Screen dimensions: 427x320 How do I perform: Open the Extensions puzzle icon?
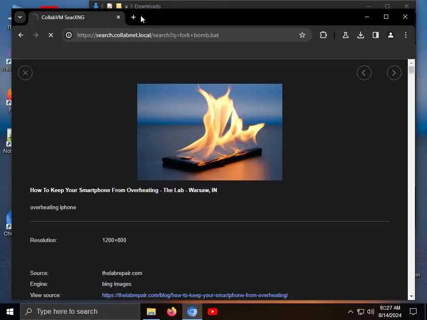[323, 35]
